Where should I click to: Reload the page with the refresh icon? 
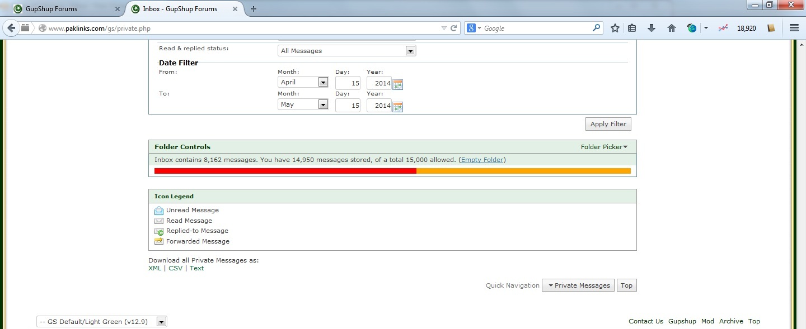(454, 28)
